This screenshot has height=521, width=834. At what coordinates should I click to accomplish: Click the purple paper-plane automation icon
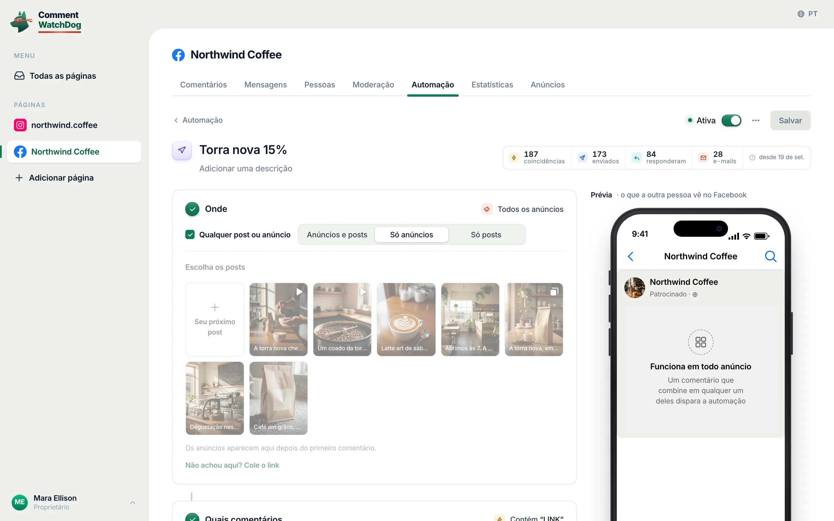182,150
